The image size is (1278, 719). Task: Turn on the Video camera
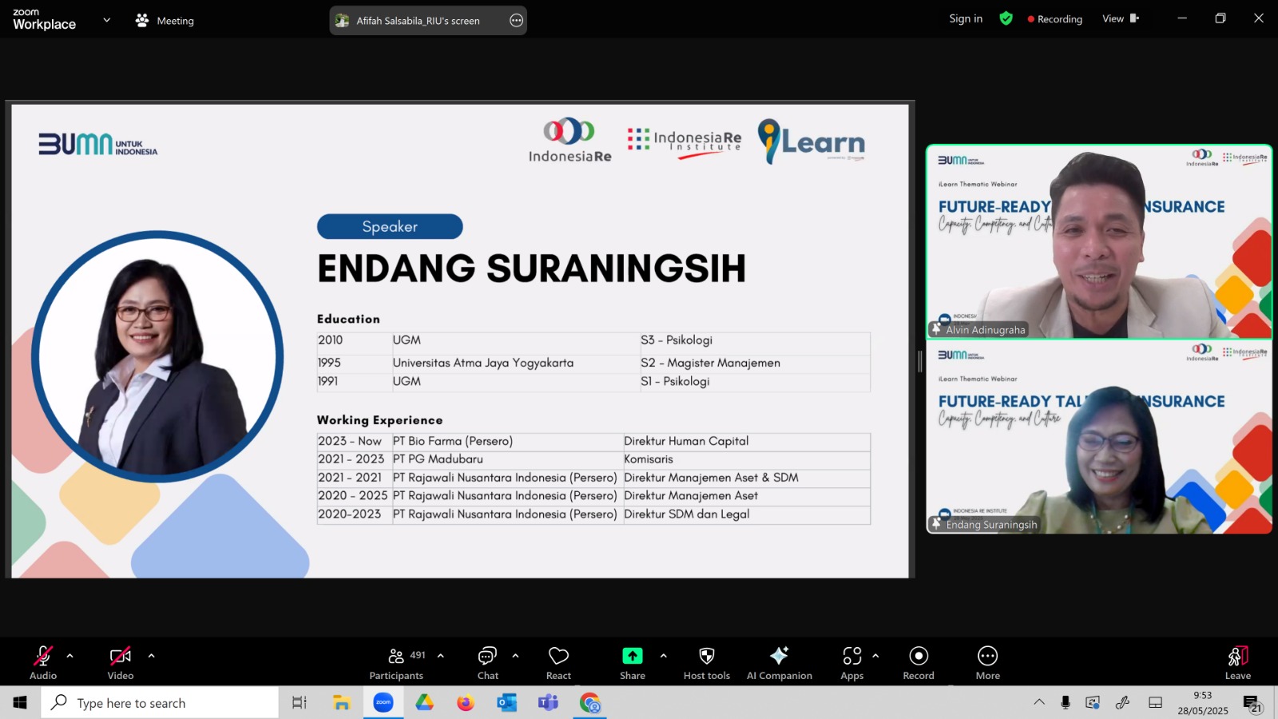121,663
